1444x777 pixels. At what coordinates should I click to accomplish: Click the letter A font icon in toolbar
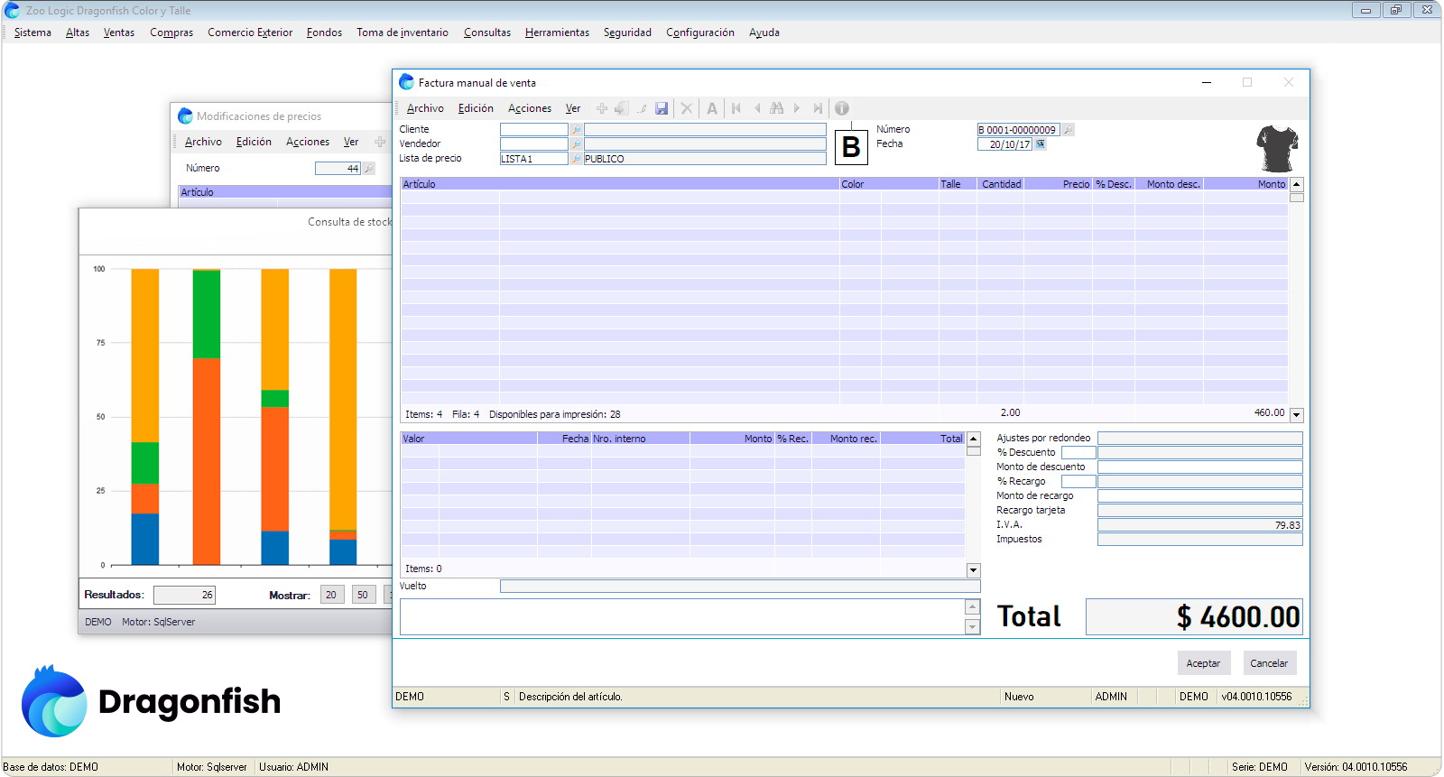tap(712, 108)
